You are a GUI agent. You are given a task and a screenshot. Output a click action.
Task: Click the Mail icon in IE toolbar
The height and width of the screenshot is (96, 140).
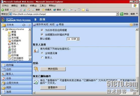click(x=70, y=10)
